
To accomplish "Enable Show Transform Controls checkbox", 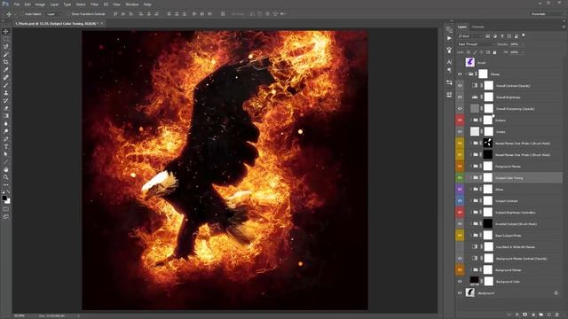I will [69, 14].
